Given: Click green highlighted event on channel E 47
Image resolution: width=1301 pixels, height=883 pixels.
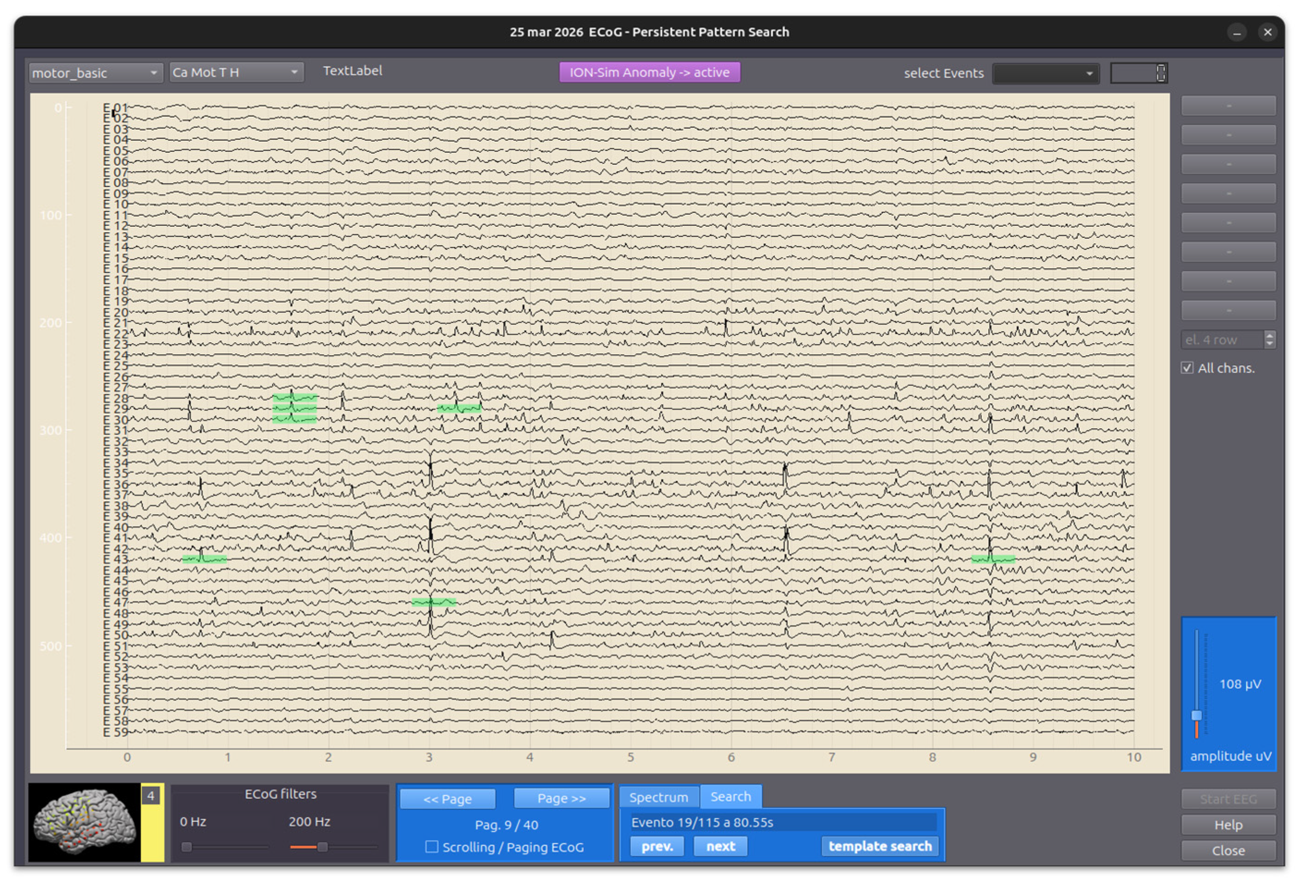Looking at the screenshot, I should point(433,602).
